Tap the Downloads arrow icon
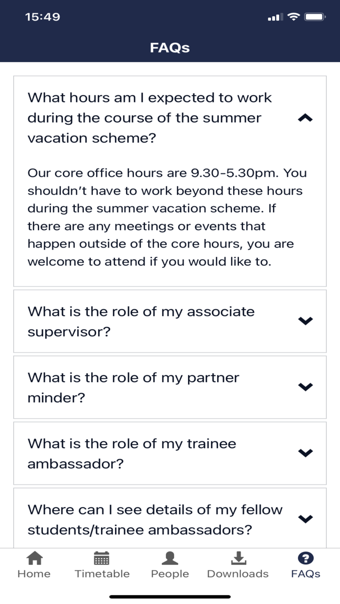 pyautogui.click(x=238, y=558)
